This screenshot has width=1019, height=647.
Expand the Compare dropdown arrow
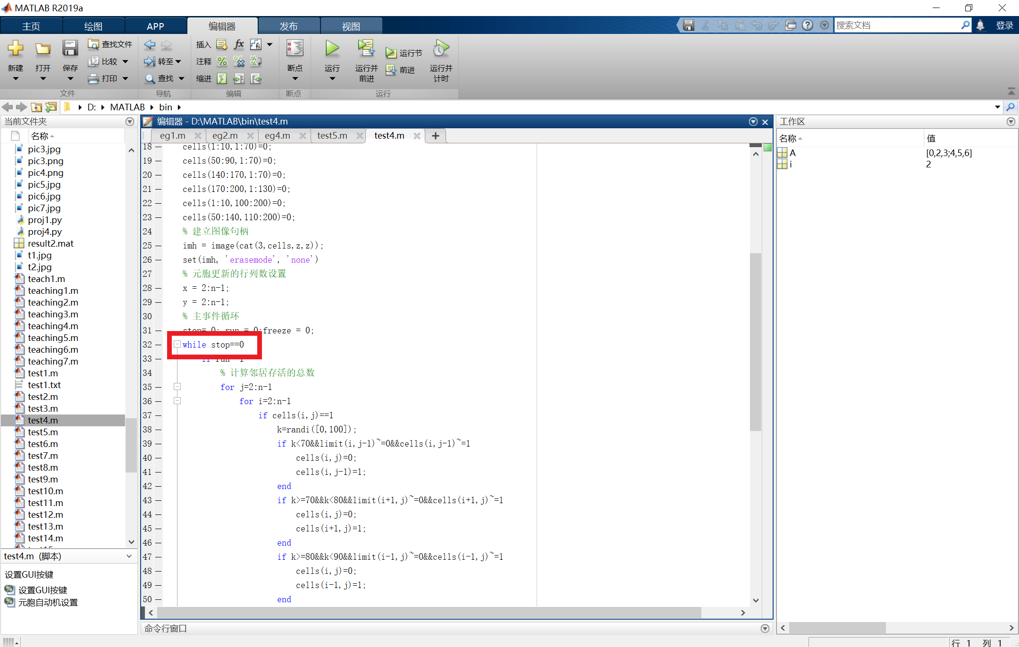tap(126, 61)
